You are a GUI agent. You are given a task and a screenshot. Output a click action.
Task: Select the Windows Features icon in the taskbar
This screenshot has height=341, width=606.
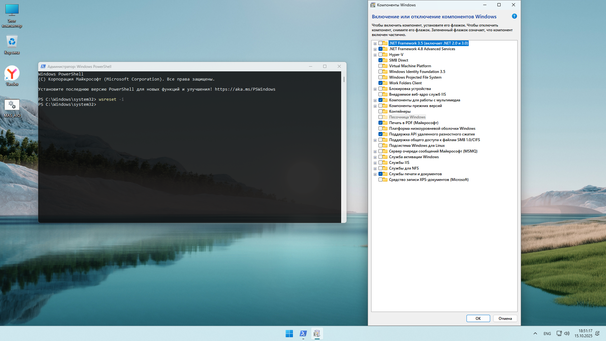coord(317,333)
